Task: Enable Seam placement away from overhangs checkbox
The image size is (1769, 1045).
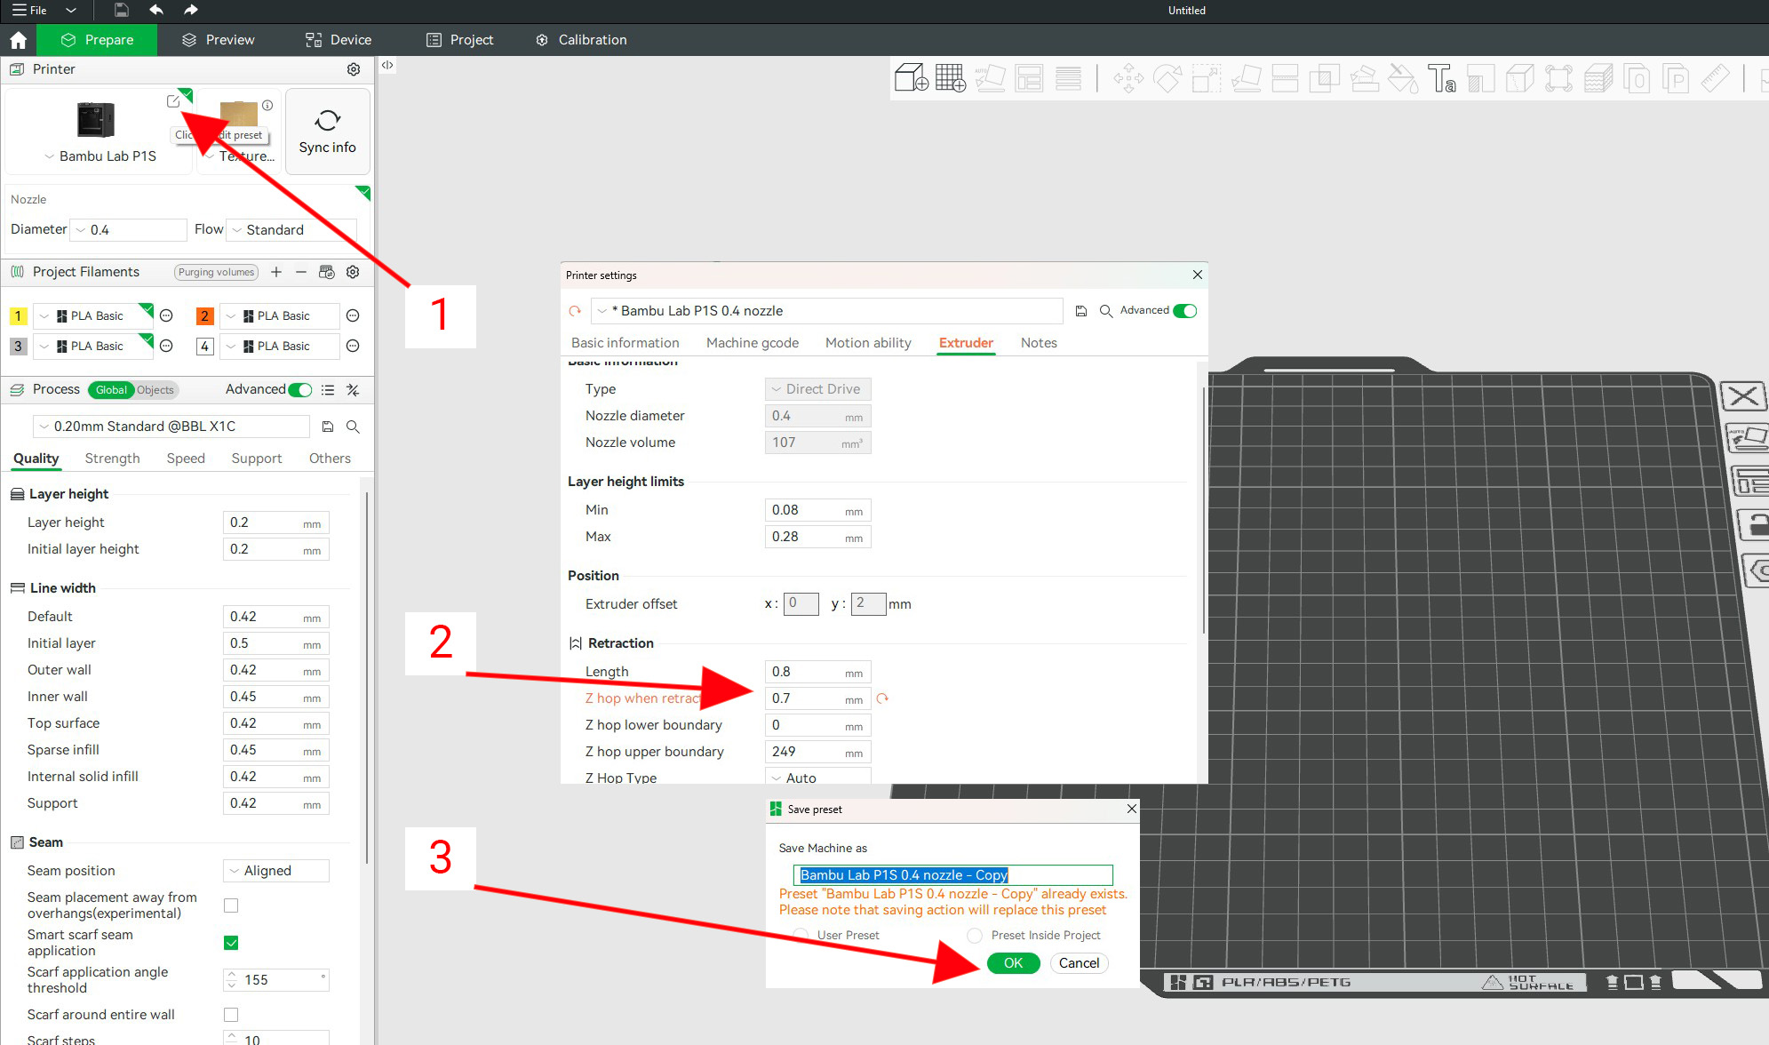Action: pos(231,905)
